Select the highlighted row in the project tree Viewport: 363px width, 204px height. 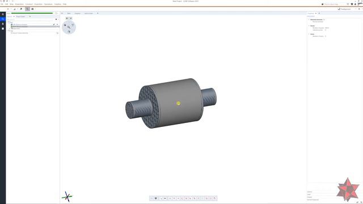(35, 27)
